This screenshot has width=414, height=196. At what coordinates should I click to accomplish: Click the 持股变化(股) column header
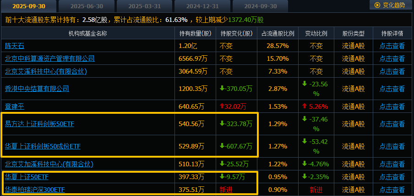(236, 33)
